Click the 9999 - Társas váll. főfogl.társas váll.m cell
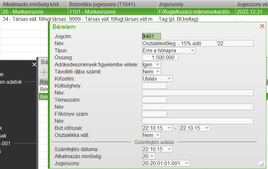Viewport: 268px width, 169px height. [x=112, y=19]
